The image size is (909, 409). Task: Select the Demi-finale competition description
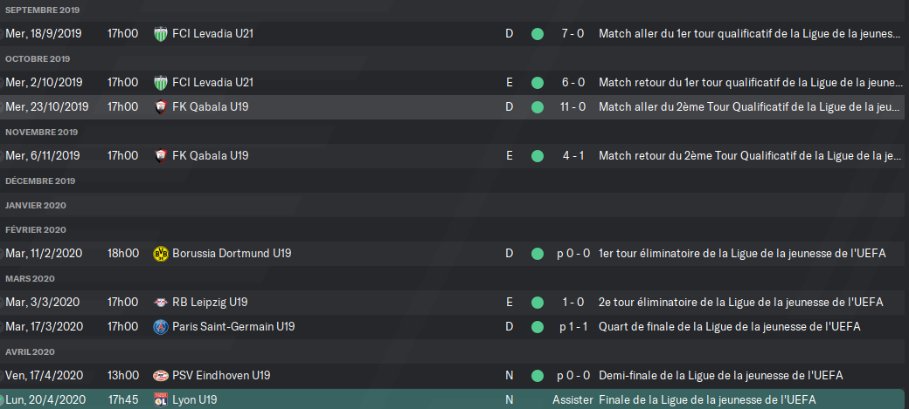pyautogui.click(x=720, y=376)
